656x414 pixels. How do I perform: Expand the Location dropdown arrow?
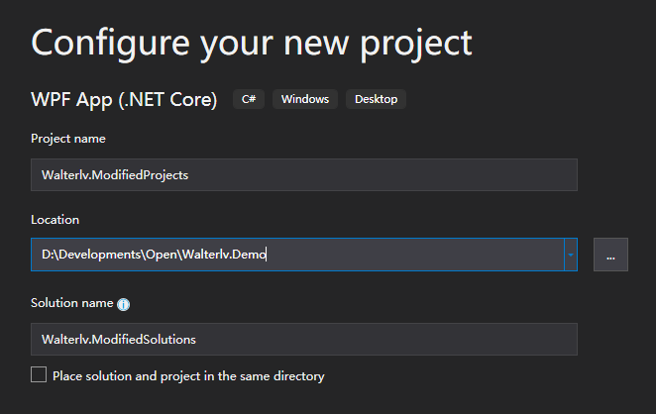570,255
